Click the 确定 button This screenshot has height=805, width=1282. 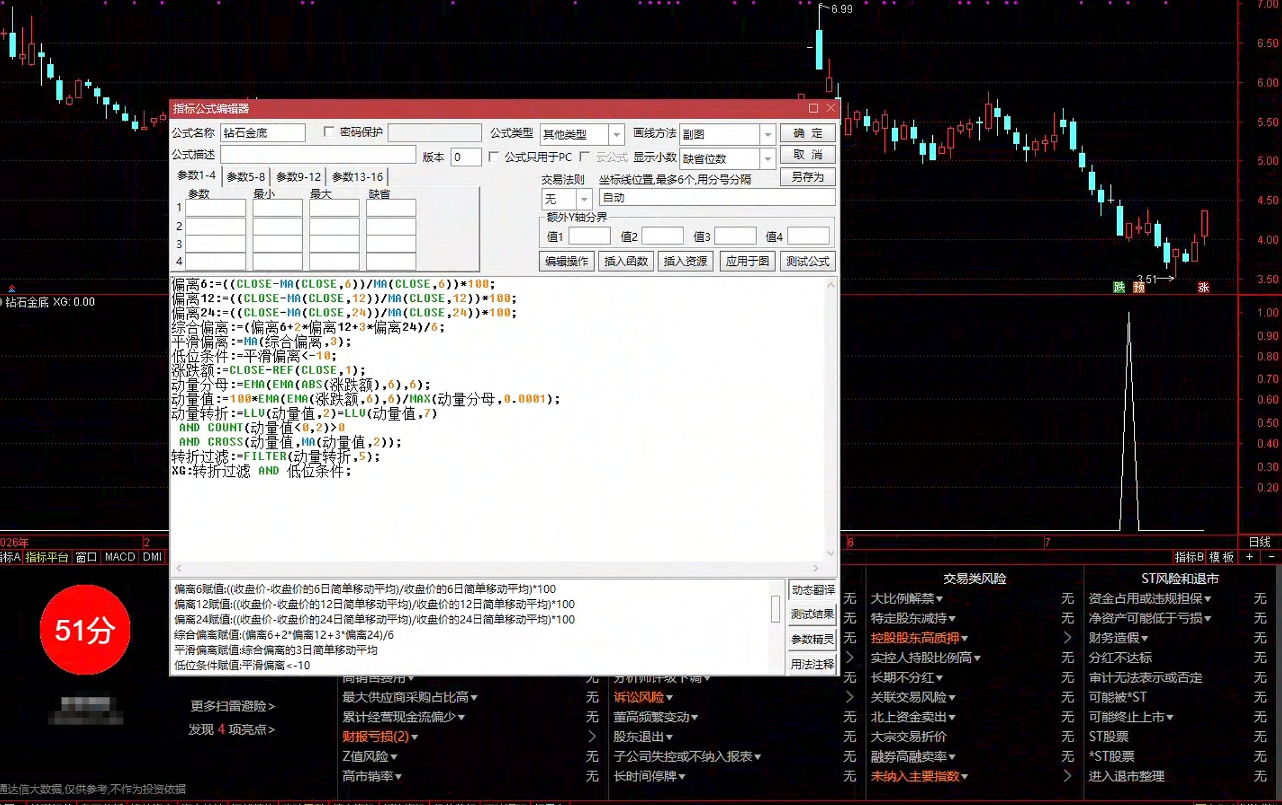tap(808, 133)
